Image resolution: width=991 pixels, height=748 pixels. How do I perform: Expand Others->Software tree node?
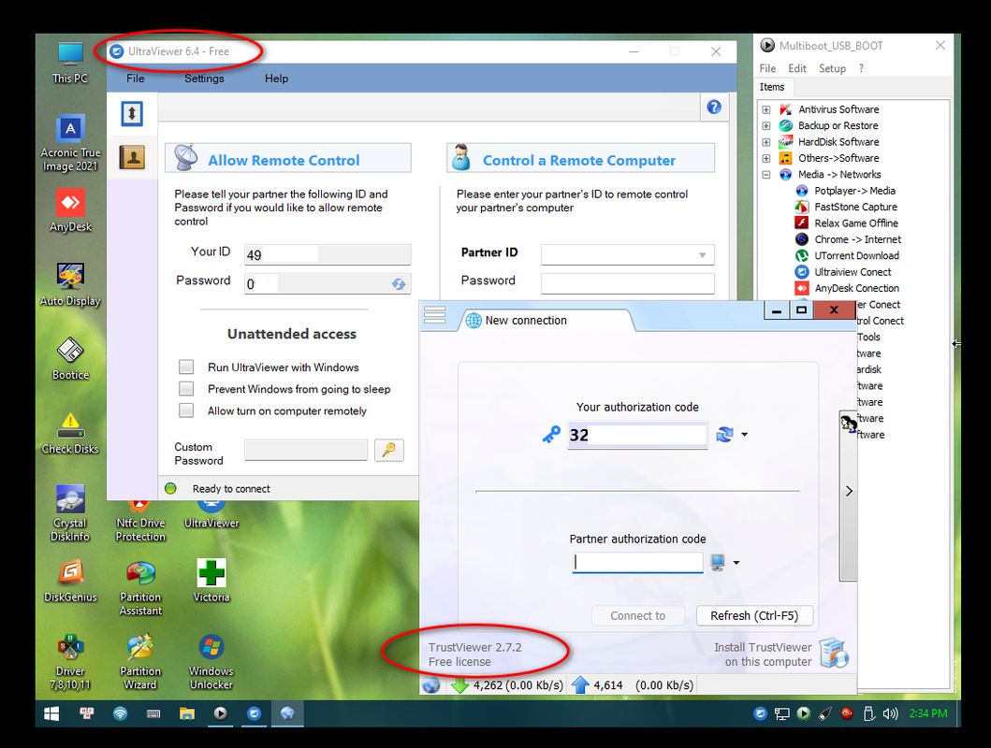click(766, 158)
